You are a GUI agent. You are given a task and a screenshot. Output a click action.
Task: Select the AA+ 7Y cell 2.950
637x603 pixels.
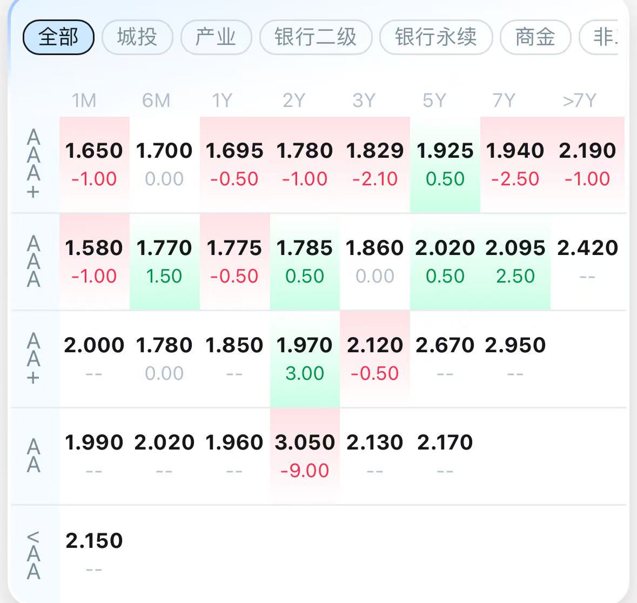pos(515,359)
